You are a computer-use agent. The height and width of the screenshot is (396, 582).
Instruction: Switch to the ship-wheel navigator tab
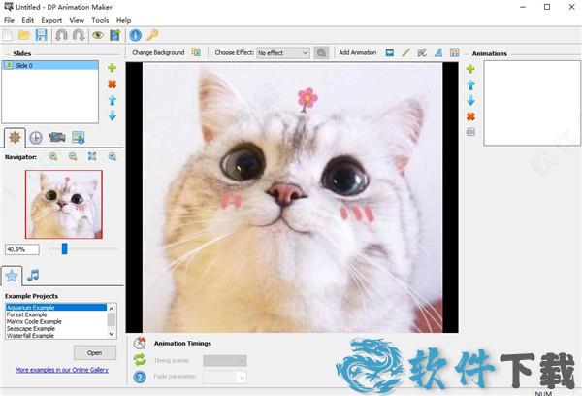[15, 138]
